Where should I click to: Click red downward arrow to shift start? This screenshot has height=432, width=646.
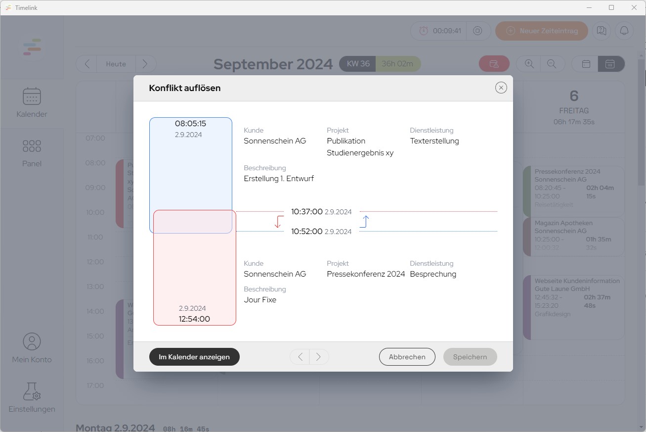pyautogui.click(x=279, y=222)
